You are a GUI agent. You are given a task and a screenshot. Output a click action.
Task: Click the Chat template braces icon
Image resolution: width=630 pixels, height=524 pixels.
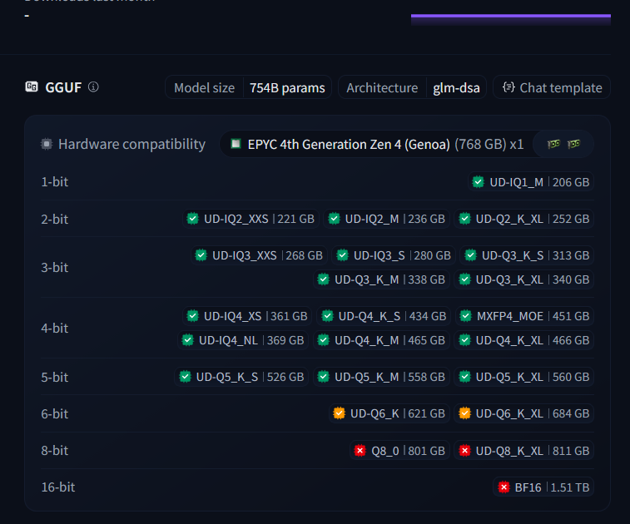coord(508,87)
